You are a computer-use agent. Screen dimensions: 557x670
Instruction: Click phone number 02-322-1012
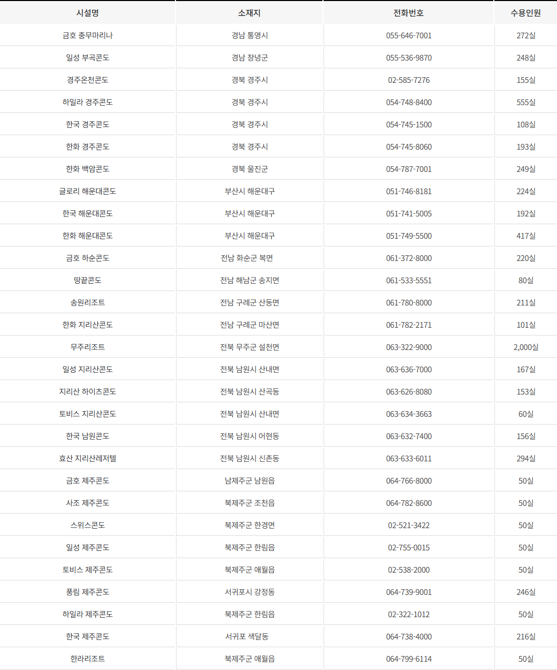[x=408, y=614]
